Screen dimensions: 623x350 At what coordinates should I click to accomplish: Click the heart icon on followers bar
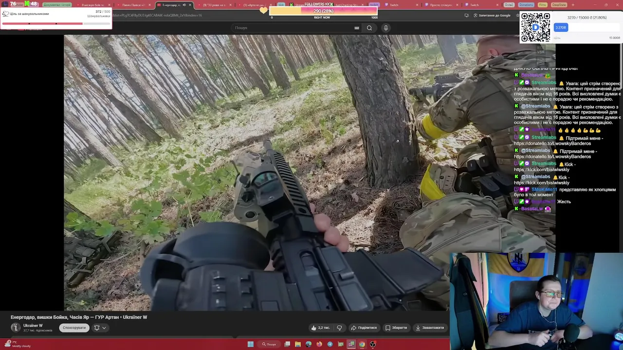point(264,10)
